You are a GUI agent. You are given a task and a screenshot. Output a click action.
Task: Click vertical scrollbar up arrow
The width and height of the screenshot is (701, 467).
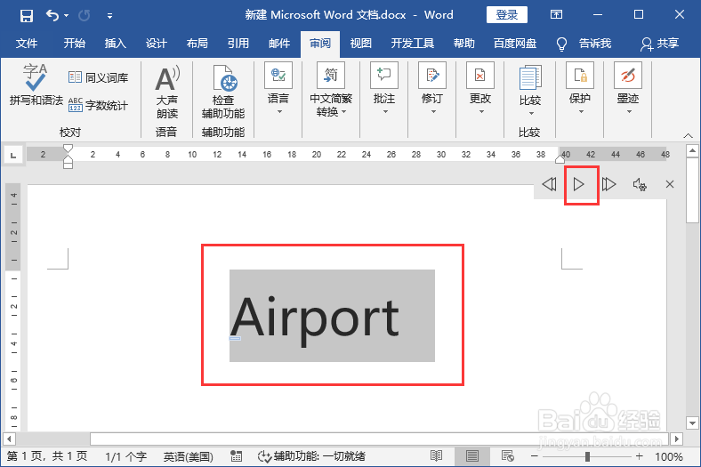pyautogui.click(x=692, y=150)
